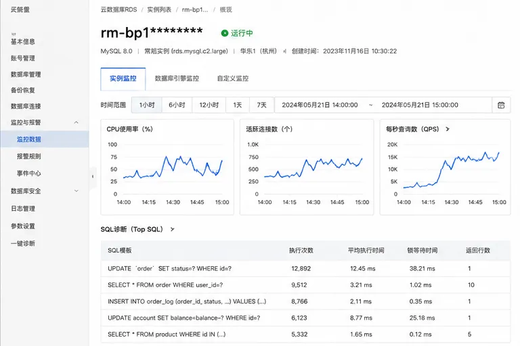The width and height of the screenshot is (520, 346).
Task: Switch to the 自定义监控 tab
Action: point(233,78)
